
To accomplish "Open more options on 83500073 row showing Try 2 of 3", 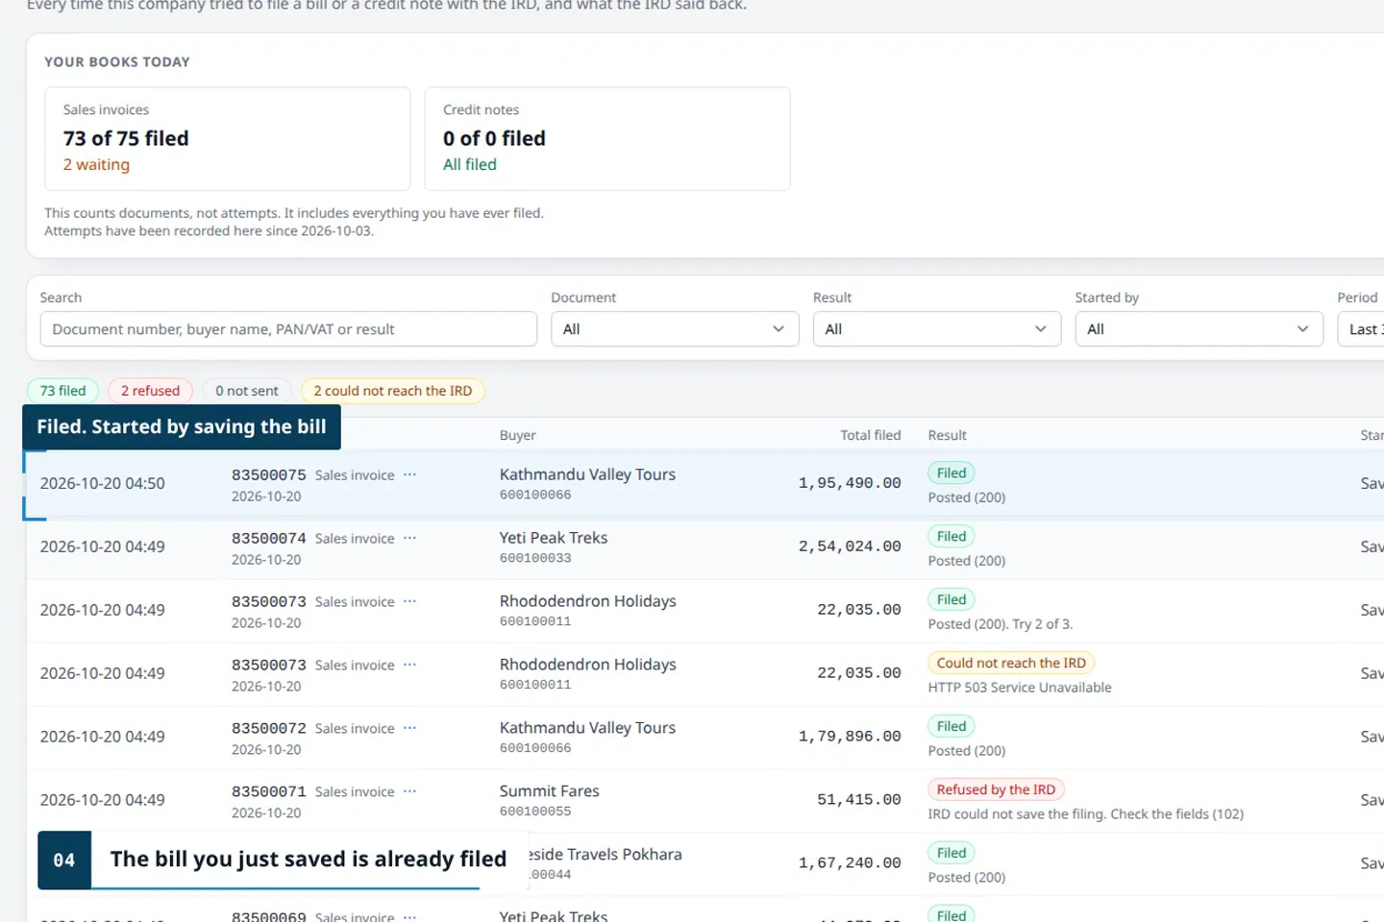I will click(410, 601).
